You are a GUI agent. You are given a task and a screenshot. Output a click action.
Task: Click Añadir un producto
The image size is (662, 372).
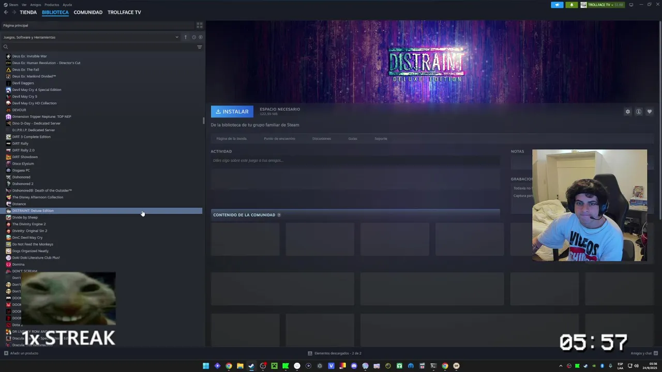(21, 353)
